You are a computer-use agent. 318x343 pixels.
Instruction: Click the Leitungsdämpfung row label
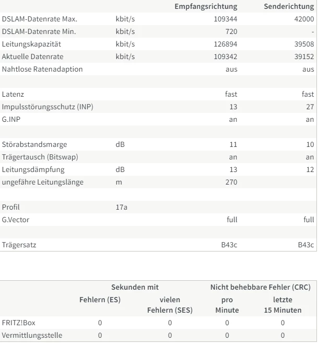(32, 169)
